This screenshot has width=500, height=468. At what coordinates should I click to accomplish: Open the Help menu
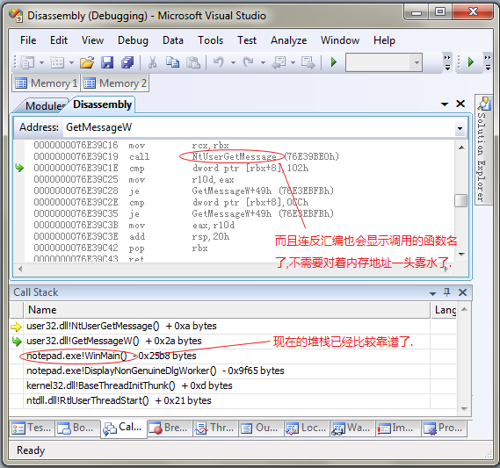point(384,40)
